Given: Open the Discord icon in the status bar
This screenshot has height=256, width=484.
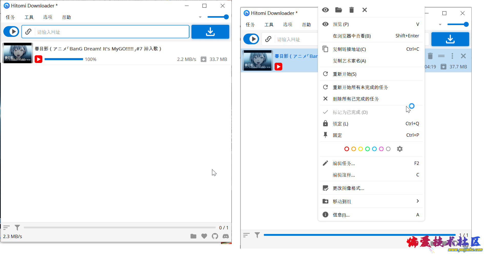Looking at the screenshot, I should [226, 236].
